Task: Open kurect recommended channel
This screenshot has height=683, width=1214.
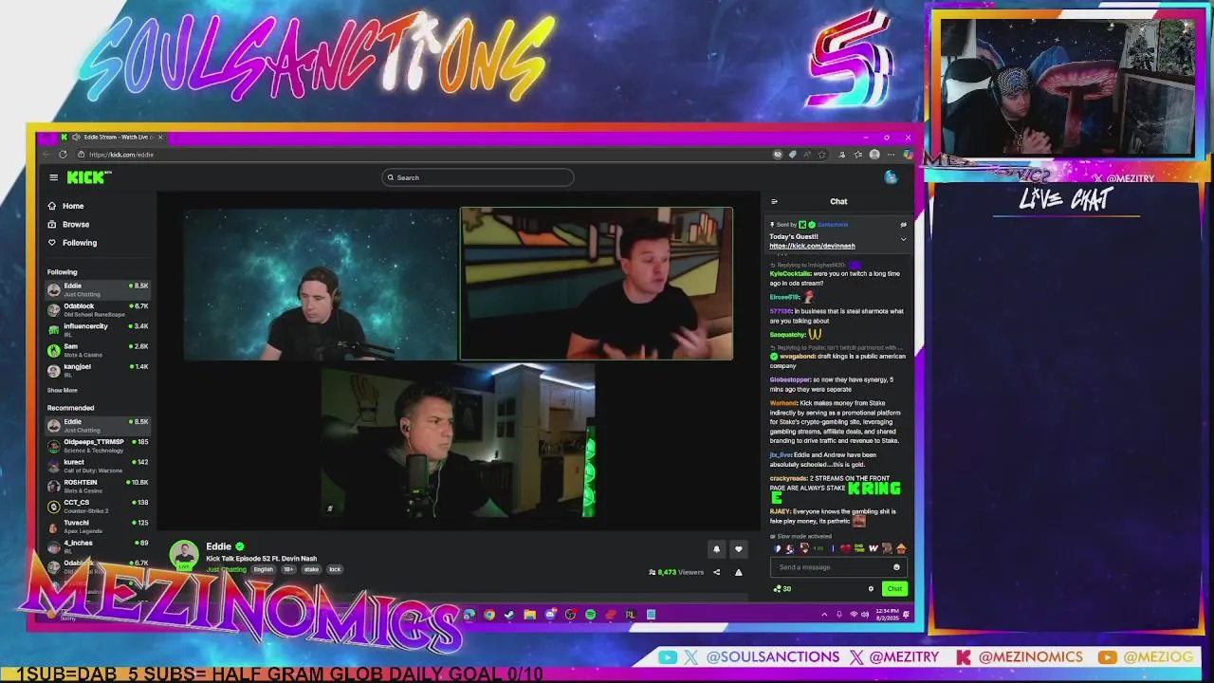Action: [99, 466]
